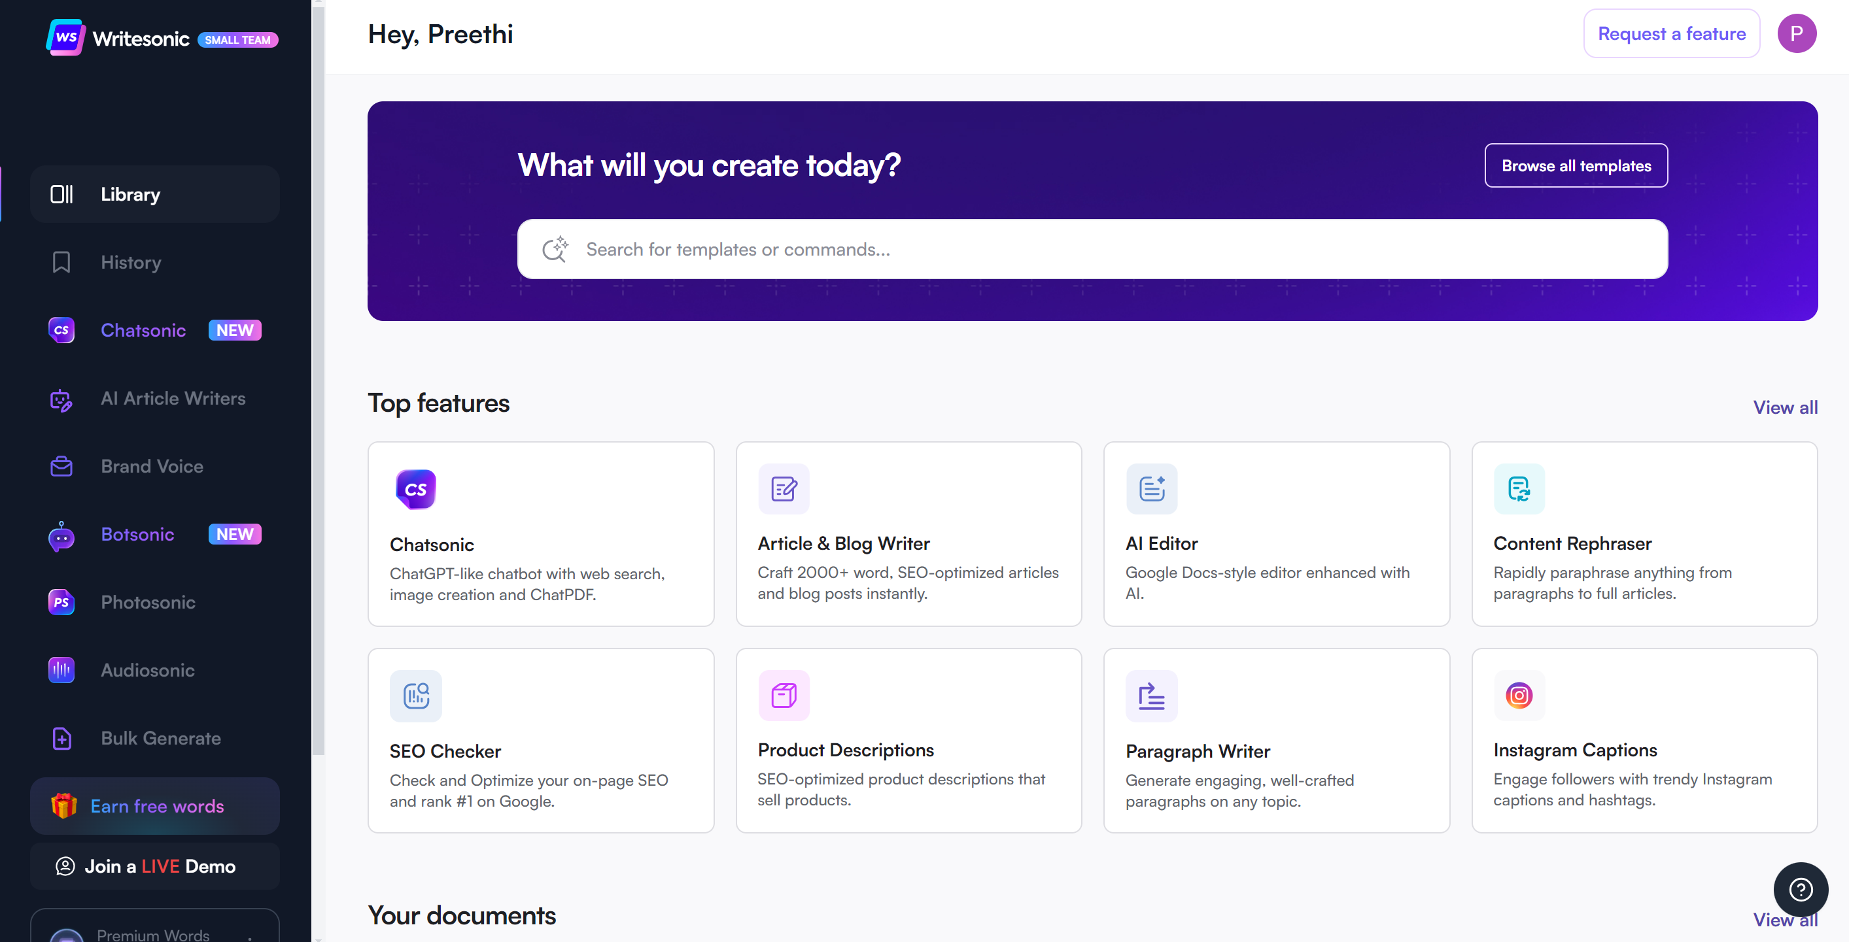Click the sidebar scrollbar down arrow
This screenshot has height=942, width=1849.
point(318,937)
